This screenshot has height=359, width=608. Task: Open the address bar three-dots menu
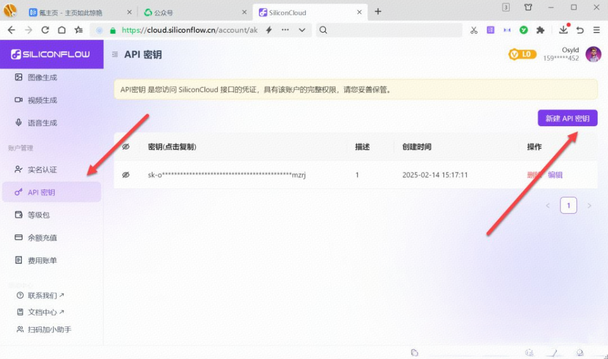(286, 30)
